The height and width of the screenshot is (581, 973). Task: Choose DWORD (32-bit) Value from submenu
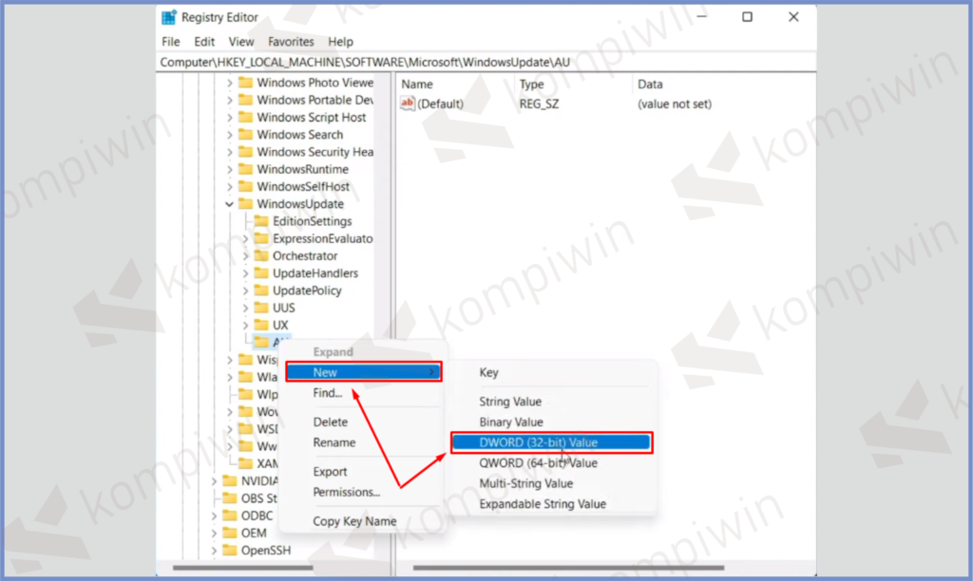pyautogui.click(x=550, y=442)
